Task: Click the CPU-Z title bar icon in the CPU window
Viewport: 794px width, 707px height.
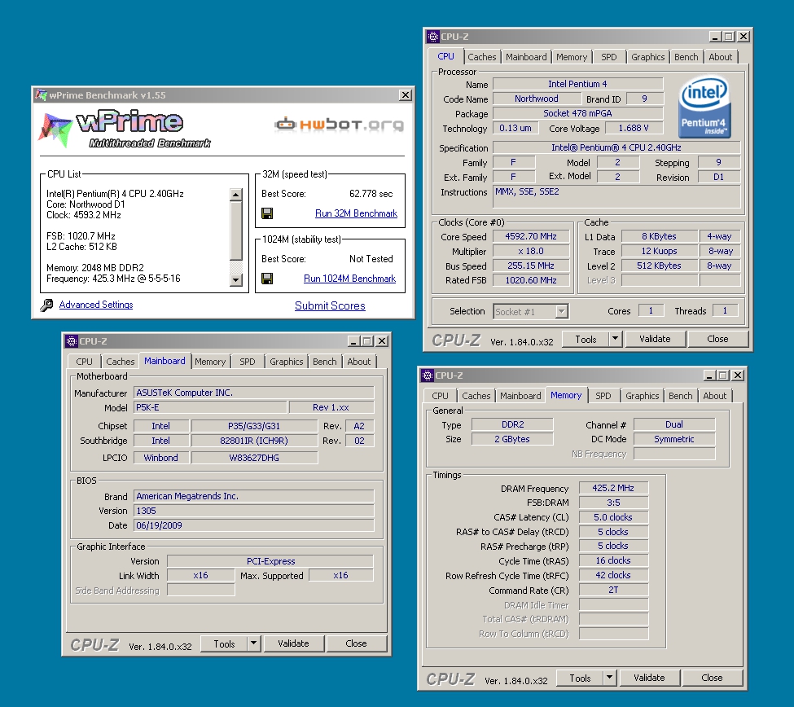Action: coord(433,37)
